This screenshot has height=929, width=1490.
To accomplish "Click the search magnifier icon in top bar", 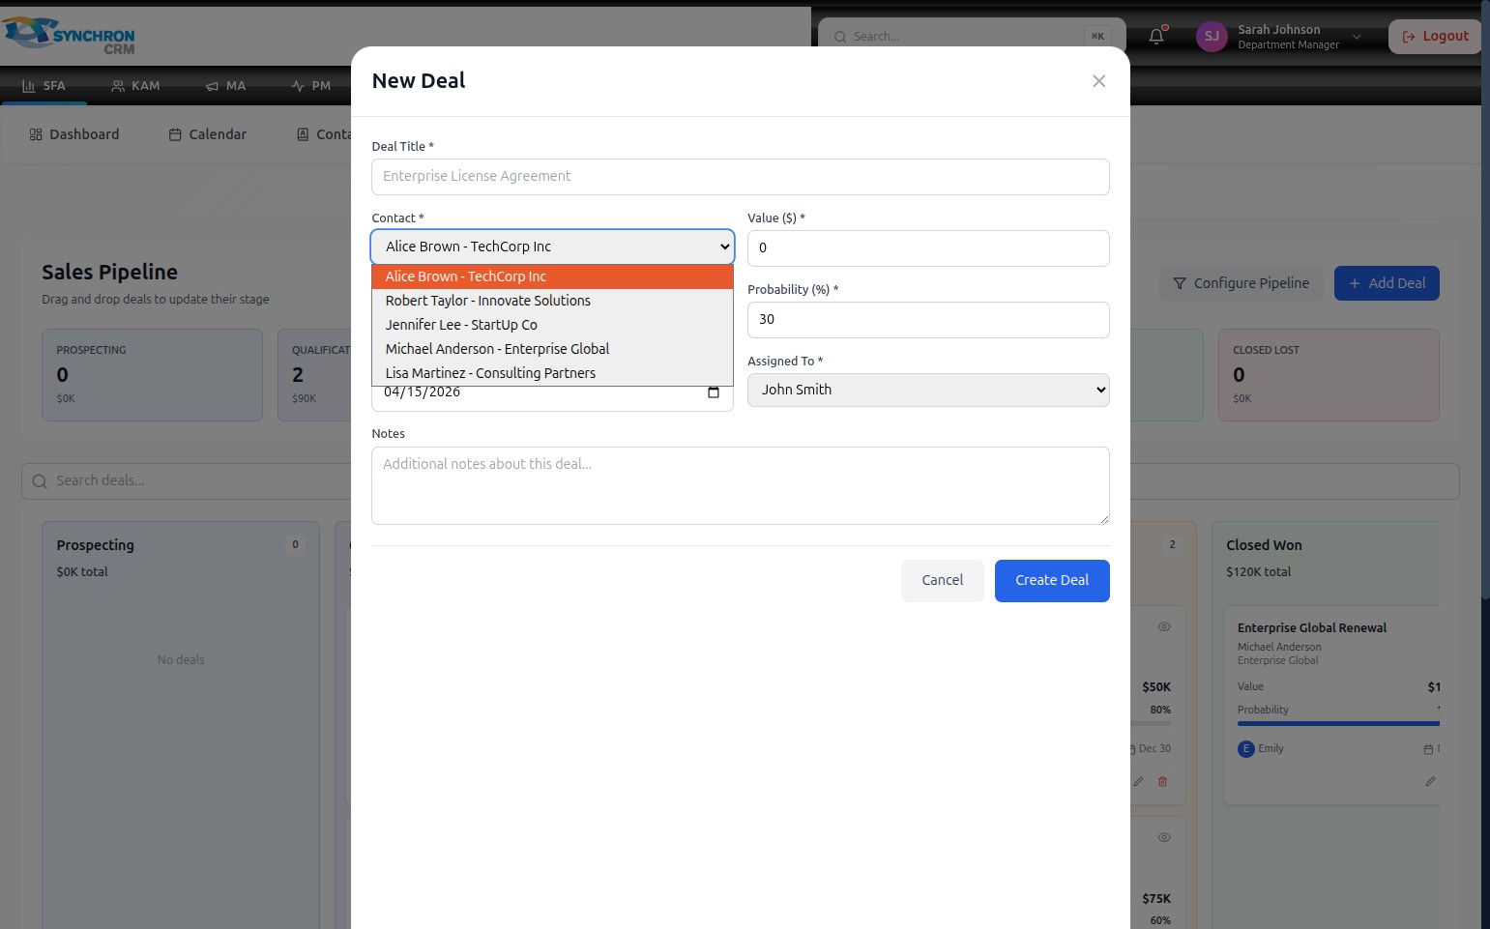I will pyautogui.click(x=840, y=37).
